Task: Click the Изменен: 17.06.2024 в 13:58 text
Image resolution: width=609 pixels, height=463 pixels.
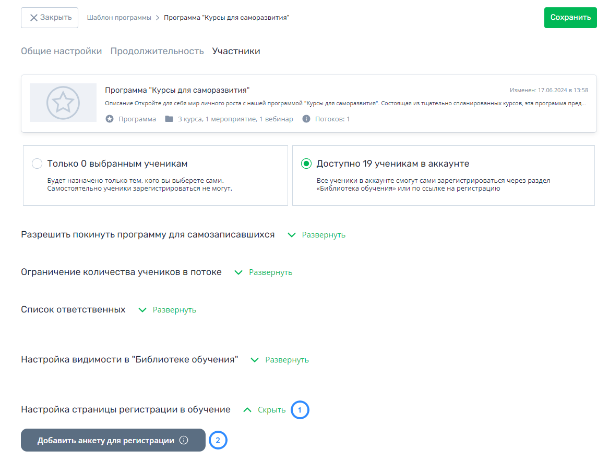Action: point(549,90)
